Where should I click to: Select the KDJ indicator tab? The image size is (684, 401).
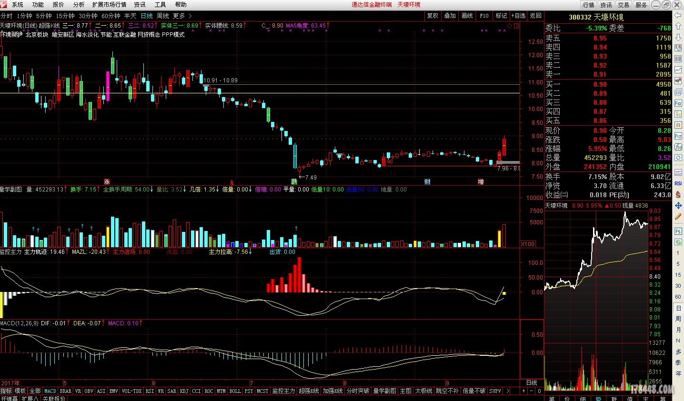(x=184, y=391)
